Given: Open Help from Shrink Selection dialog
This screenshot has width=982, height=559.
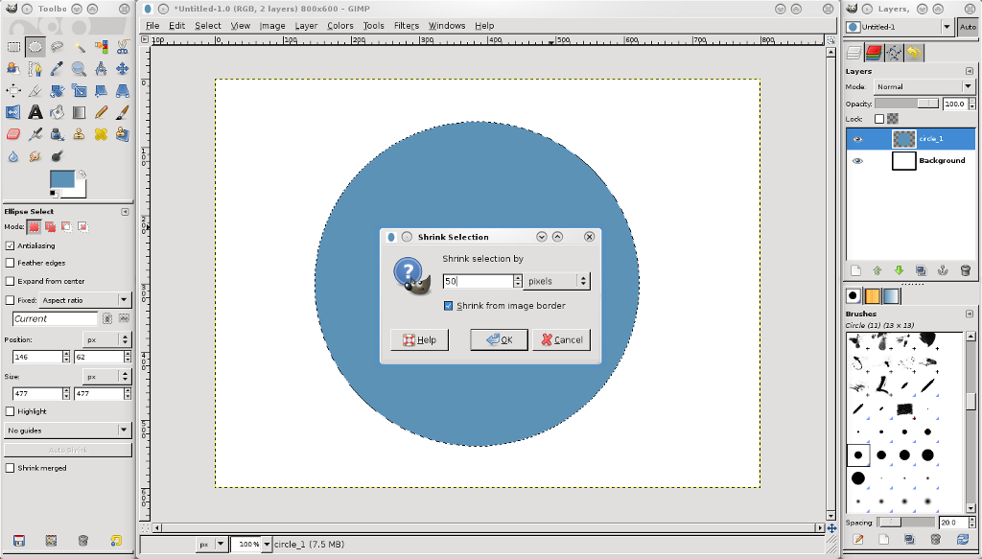Looking at the screenshot, I should click(419, 340).
